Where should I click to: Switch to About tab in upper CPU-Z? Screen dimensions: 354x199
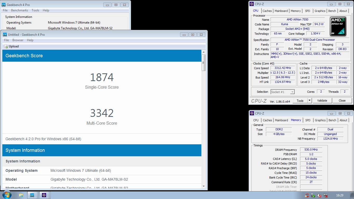tap(343, 11)
